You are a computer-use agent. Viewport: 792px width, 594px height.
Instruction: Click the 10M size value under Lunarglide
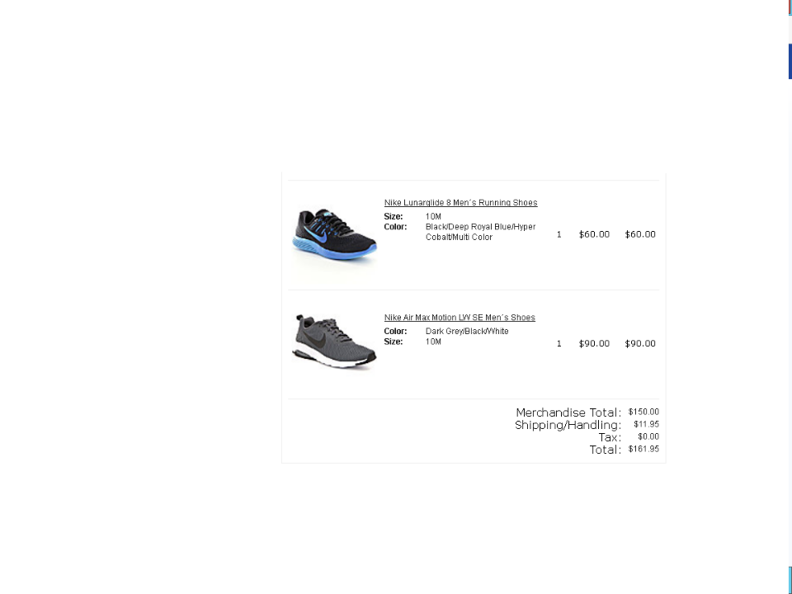pyautogui.click(x=433, y=217)
